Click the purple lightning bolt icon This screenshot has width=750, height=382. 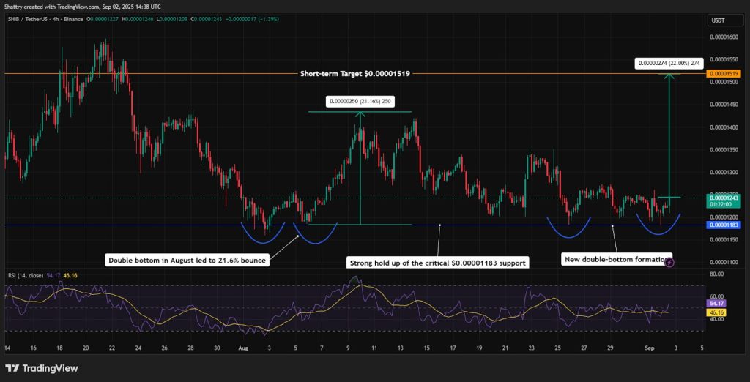[x=670, y=262]
